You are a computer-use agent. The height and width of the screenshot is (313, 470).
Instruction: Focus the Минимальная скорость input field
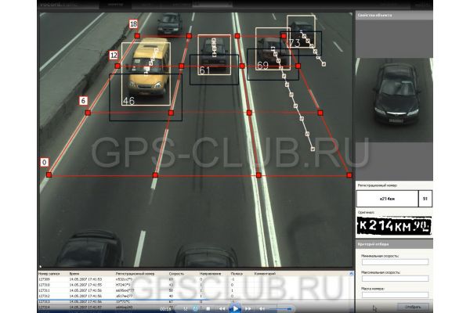point(395,262)
